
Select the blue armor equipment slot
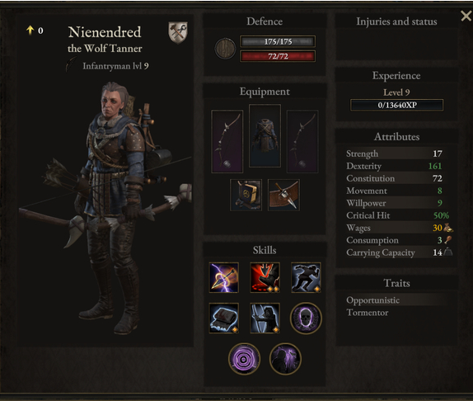click(265, 135)
